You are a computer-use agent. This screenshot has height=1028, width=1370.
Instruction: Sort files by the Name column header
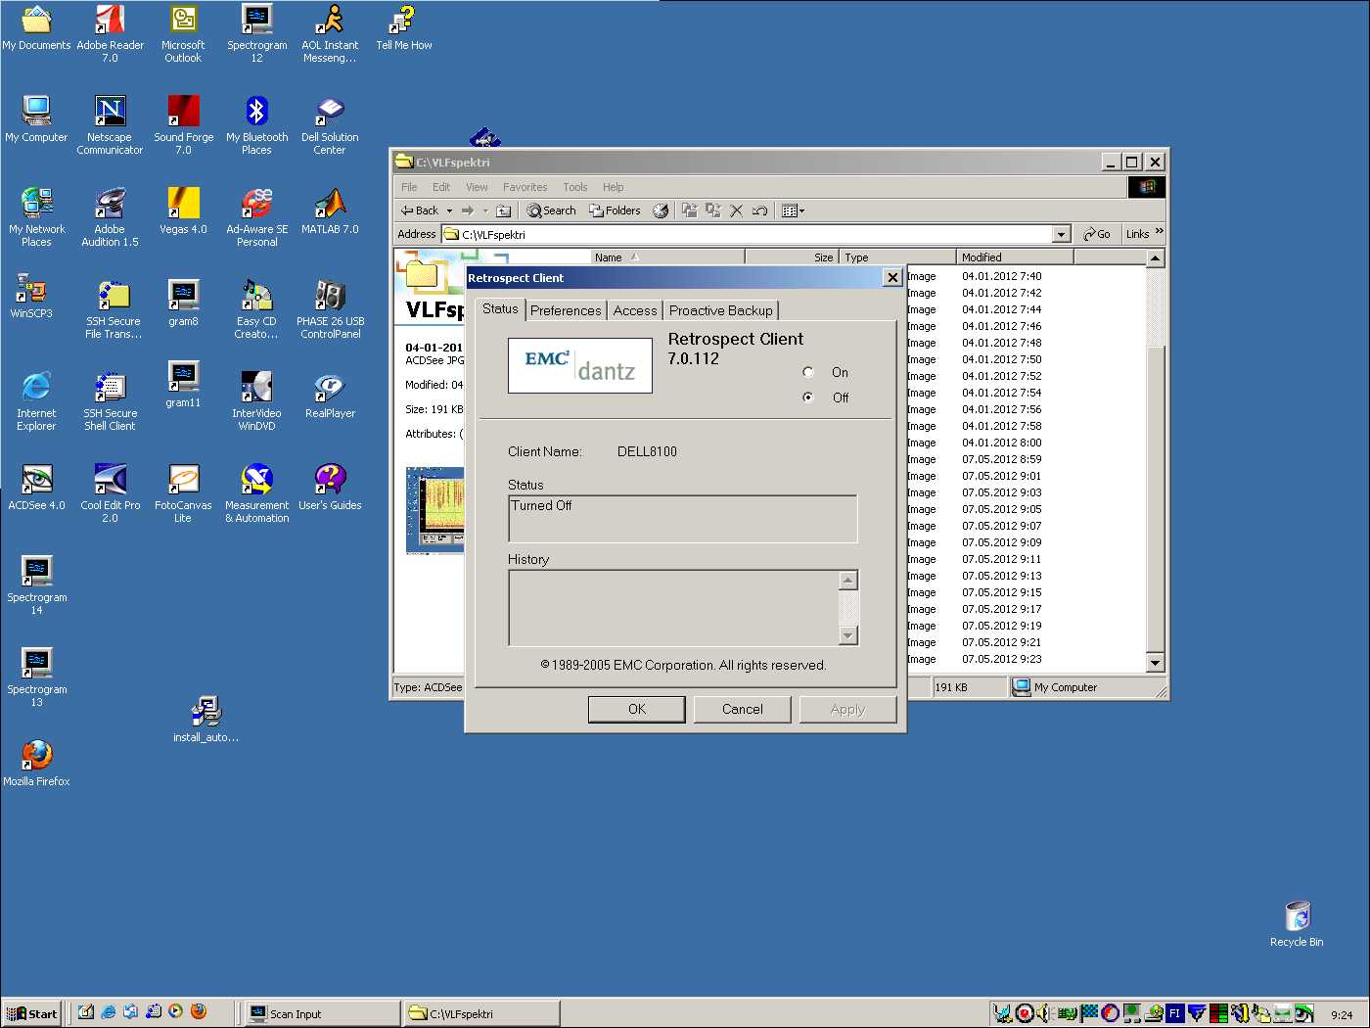pyautogui.click(x=667, y=257)
